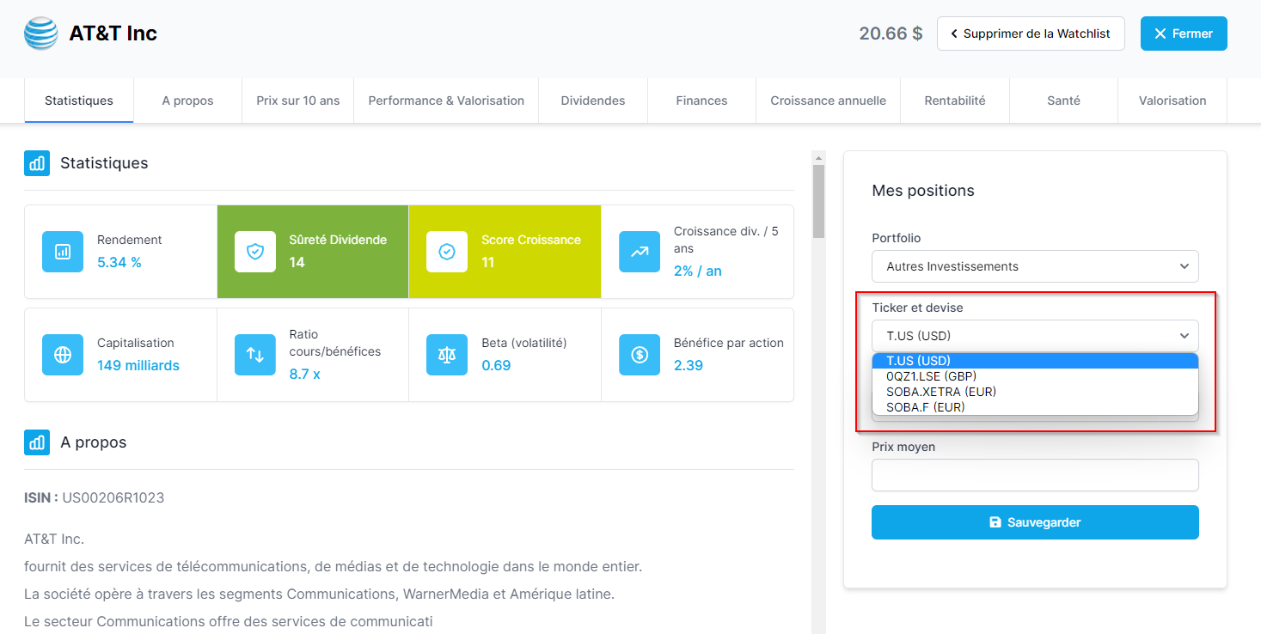
Task: Click the Ratio cours/bénéfices arrows icon
Action: tap(255, 355)
